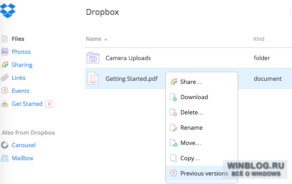Click the clock icon beside Previous versions
The image size is (292, 184).
pyautogui.click(x=173, y=173)
